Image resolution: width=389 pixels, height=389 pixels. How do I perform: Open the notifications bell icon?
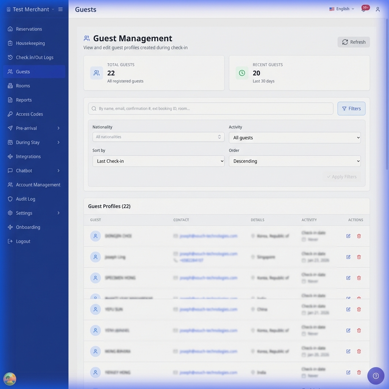364,9
